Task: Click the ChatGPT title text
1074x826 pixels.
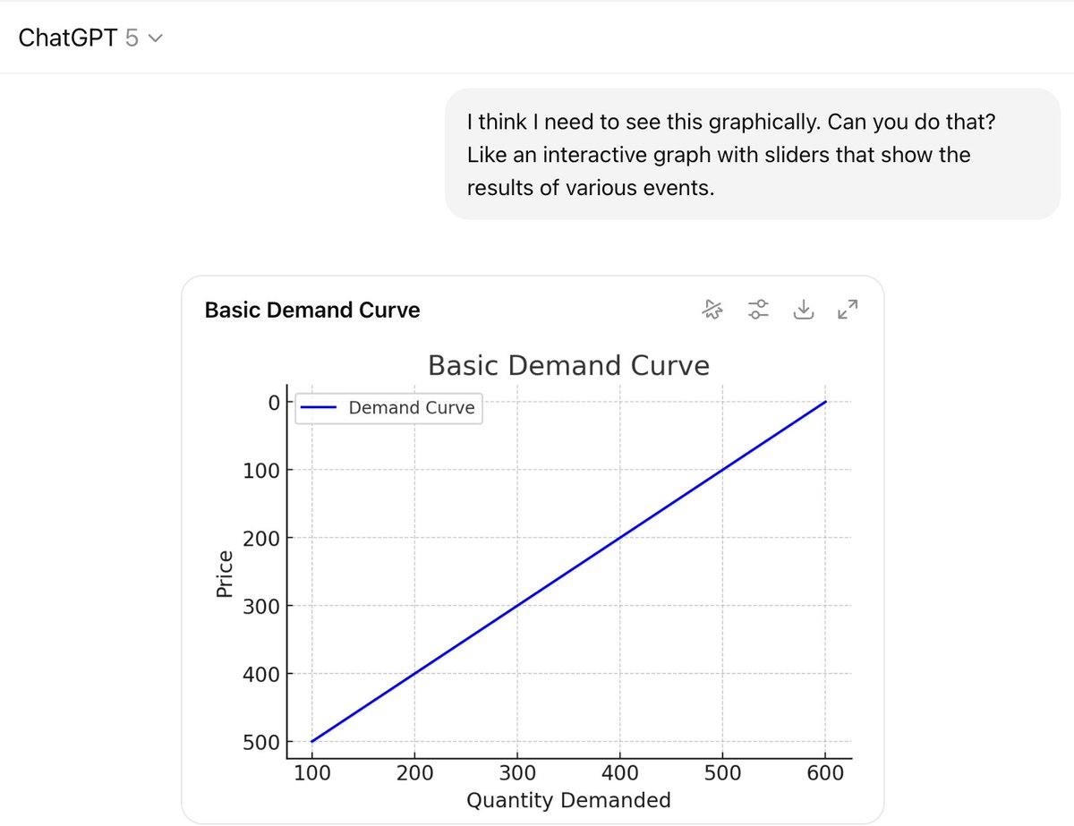Action: click(x=69, y=39)
